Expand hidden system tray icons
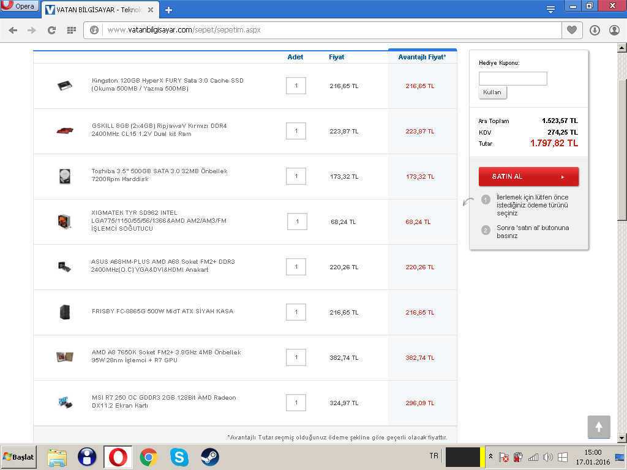 pyautogui.click(x=490, y=457)
